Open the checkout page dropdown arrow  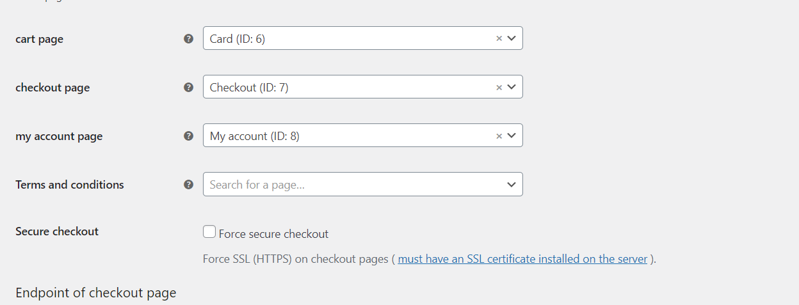[x=512, y=87]
